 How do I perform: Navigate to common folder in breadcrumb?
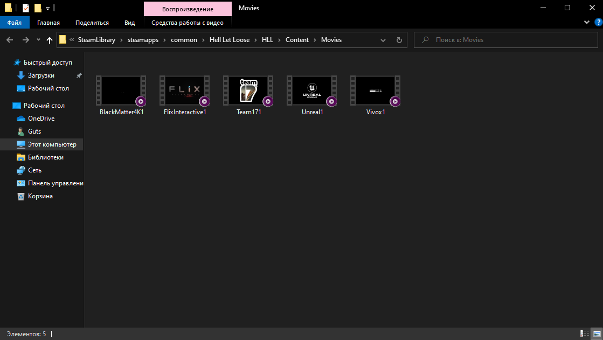click(x=184, y=40)
